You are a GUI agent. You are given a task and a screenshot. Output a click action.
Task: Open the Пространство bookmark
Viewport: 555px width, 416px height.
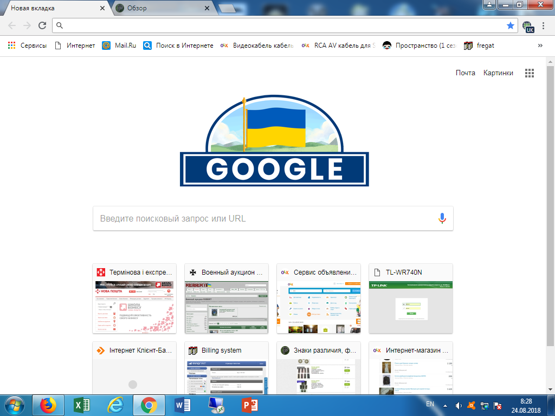420,45
